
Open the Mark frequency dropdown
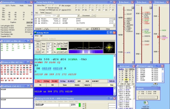pos(52,43)
